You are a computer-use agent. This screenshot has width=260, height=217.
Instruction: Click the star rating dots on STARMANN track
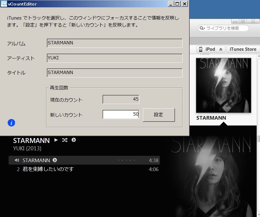(126, 160)
